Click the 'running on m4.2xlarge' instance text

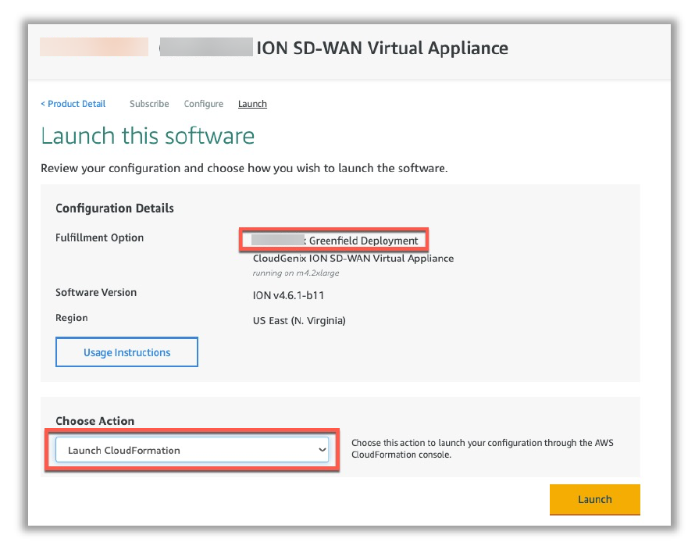click(x=296, y=273)
